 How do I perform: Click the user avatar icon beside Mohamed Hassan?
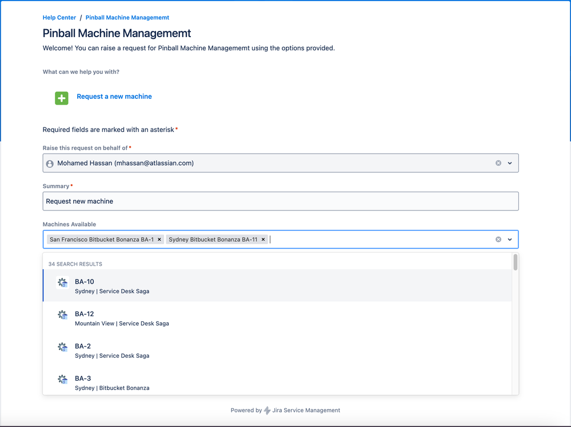tap(50, 164)
